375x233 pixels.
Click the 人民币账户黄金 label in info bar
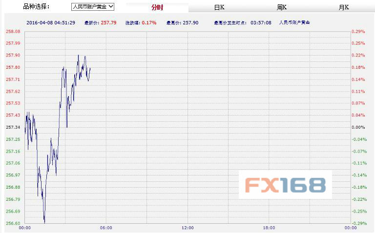294,22
